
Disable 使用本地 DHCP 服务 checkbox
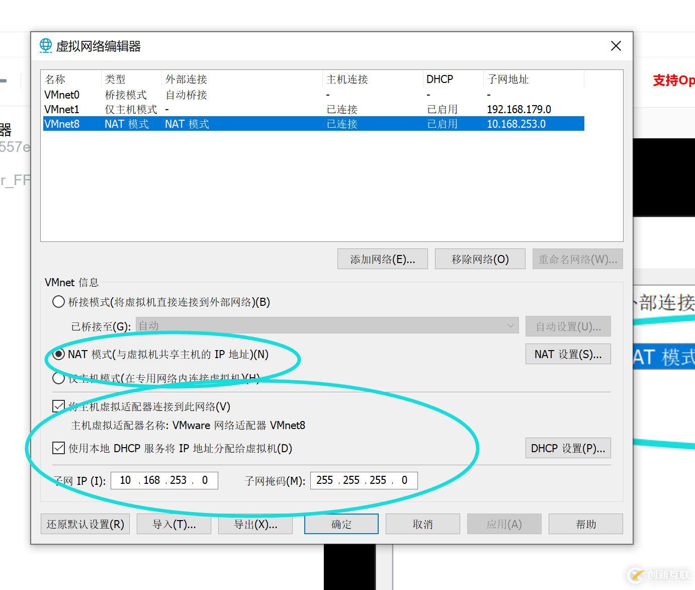pos(58,448)
